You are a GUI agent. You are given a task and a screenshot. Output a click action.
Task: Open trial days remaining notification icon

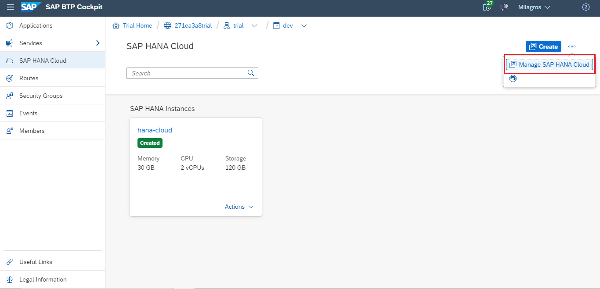pyautogui.click(x=487, y=7)
